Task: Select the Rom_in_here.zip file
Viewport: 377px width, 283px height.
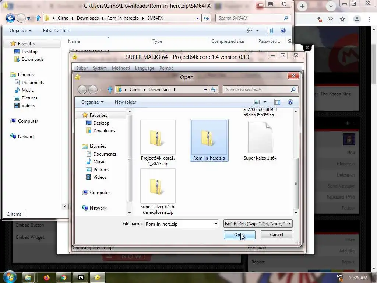Action: click(209, 140)
